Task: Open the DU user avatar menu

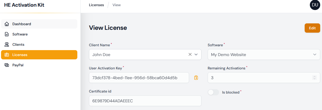Action: [315, 5]
